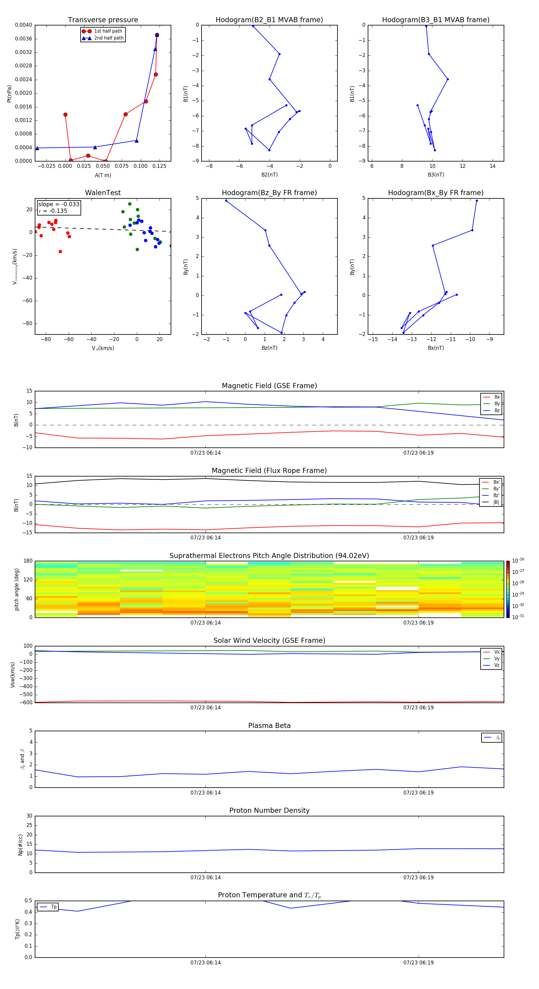Click '07/23 06:19' under GSE magnetic field plot
This screenshot has height=989, width=539.
(419, 453)
